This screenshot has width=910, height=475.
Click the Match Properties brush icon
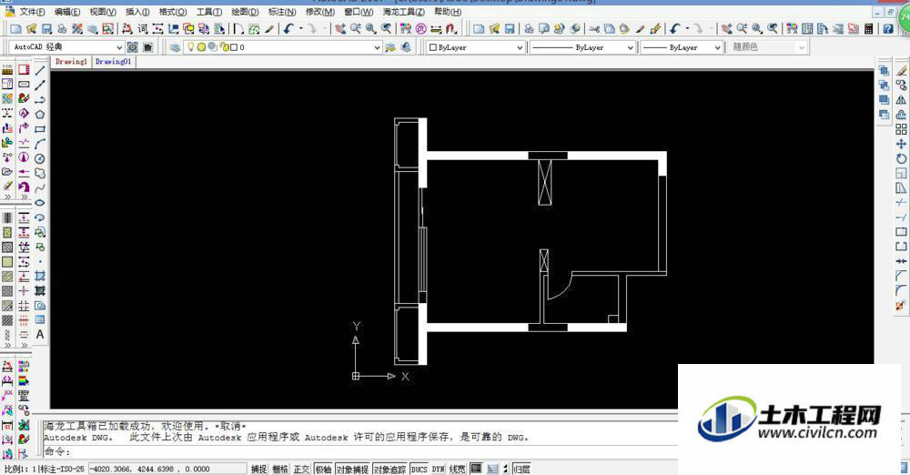pyautogui.click(x=640, y=28)
